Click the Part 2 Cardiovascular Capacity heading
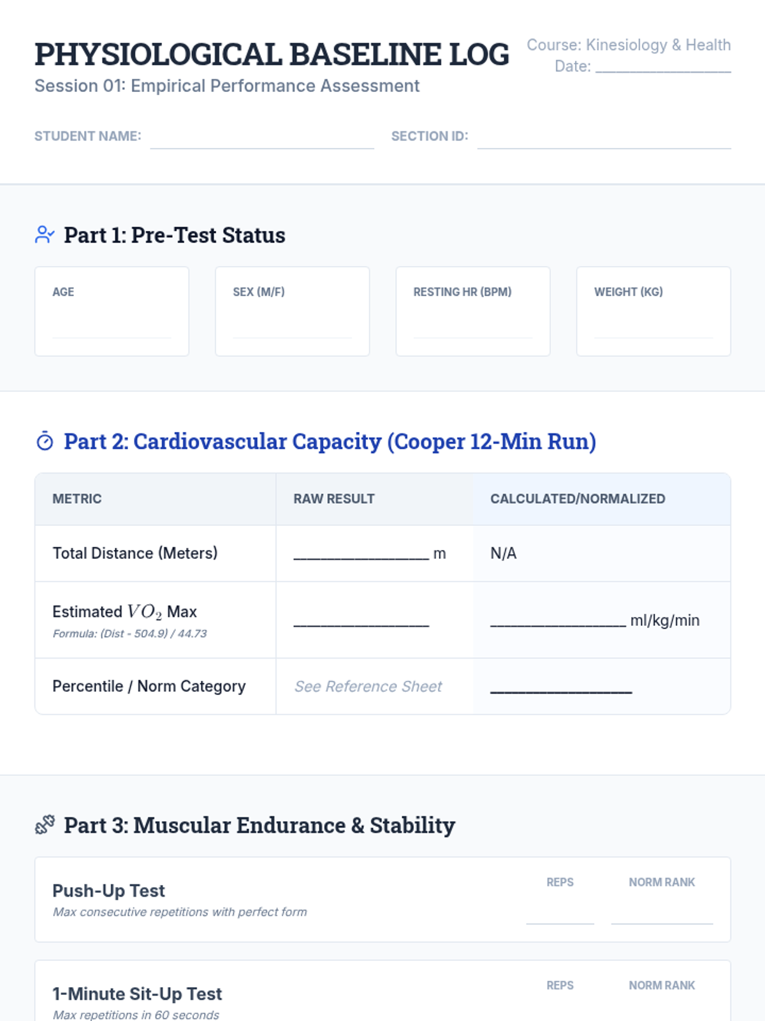Screen dimensions: 765x1021 pyautogui.click(x=330, y=442)
